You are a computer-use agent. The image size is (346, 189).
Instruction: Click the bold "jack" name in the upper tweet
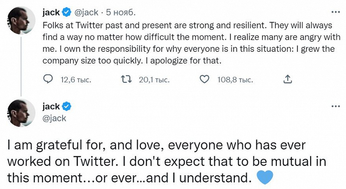tap(51, 12)
